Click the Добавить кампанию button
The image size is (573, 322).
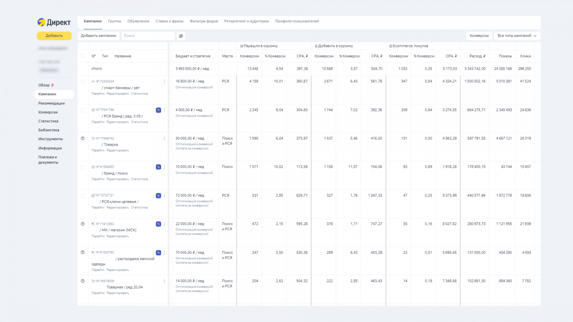98,36
